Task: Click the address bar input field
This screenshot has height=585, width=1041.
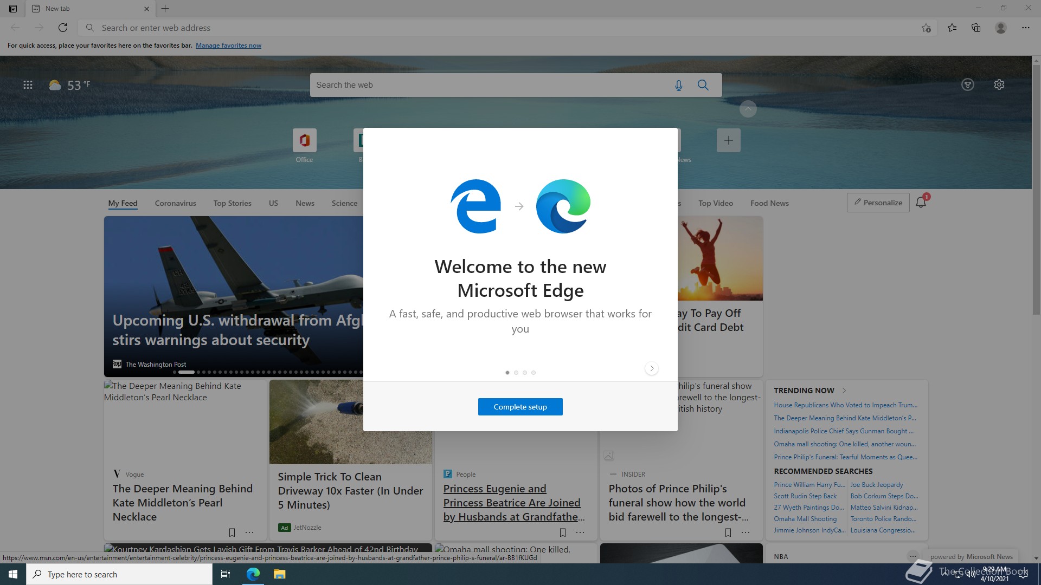Action: (507, 28)
